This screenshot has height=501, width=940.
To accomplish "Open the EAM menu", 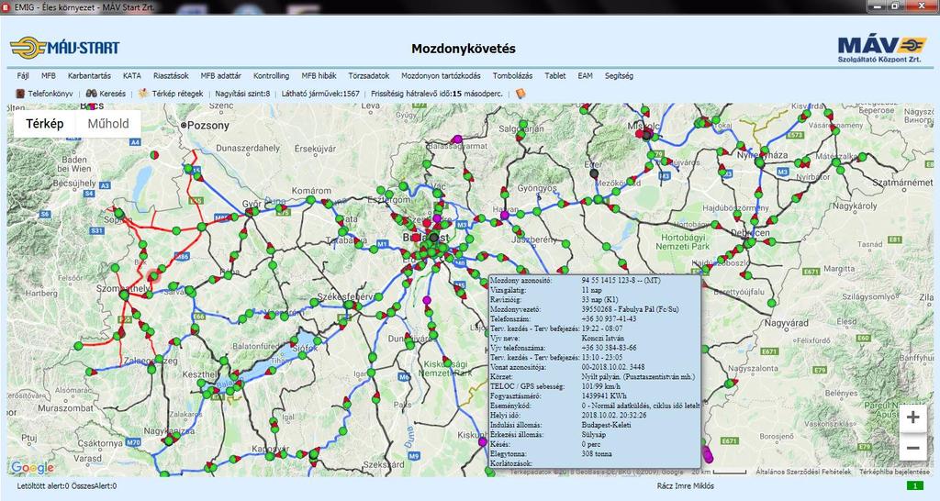I will click(585, 76).
